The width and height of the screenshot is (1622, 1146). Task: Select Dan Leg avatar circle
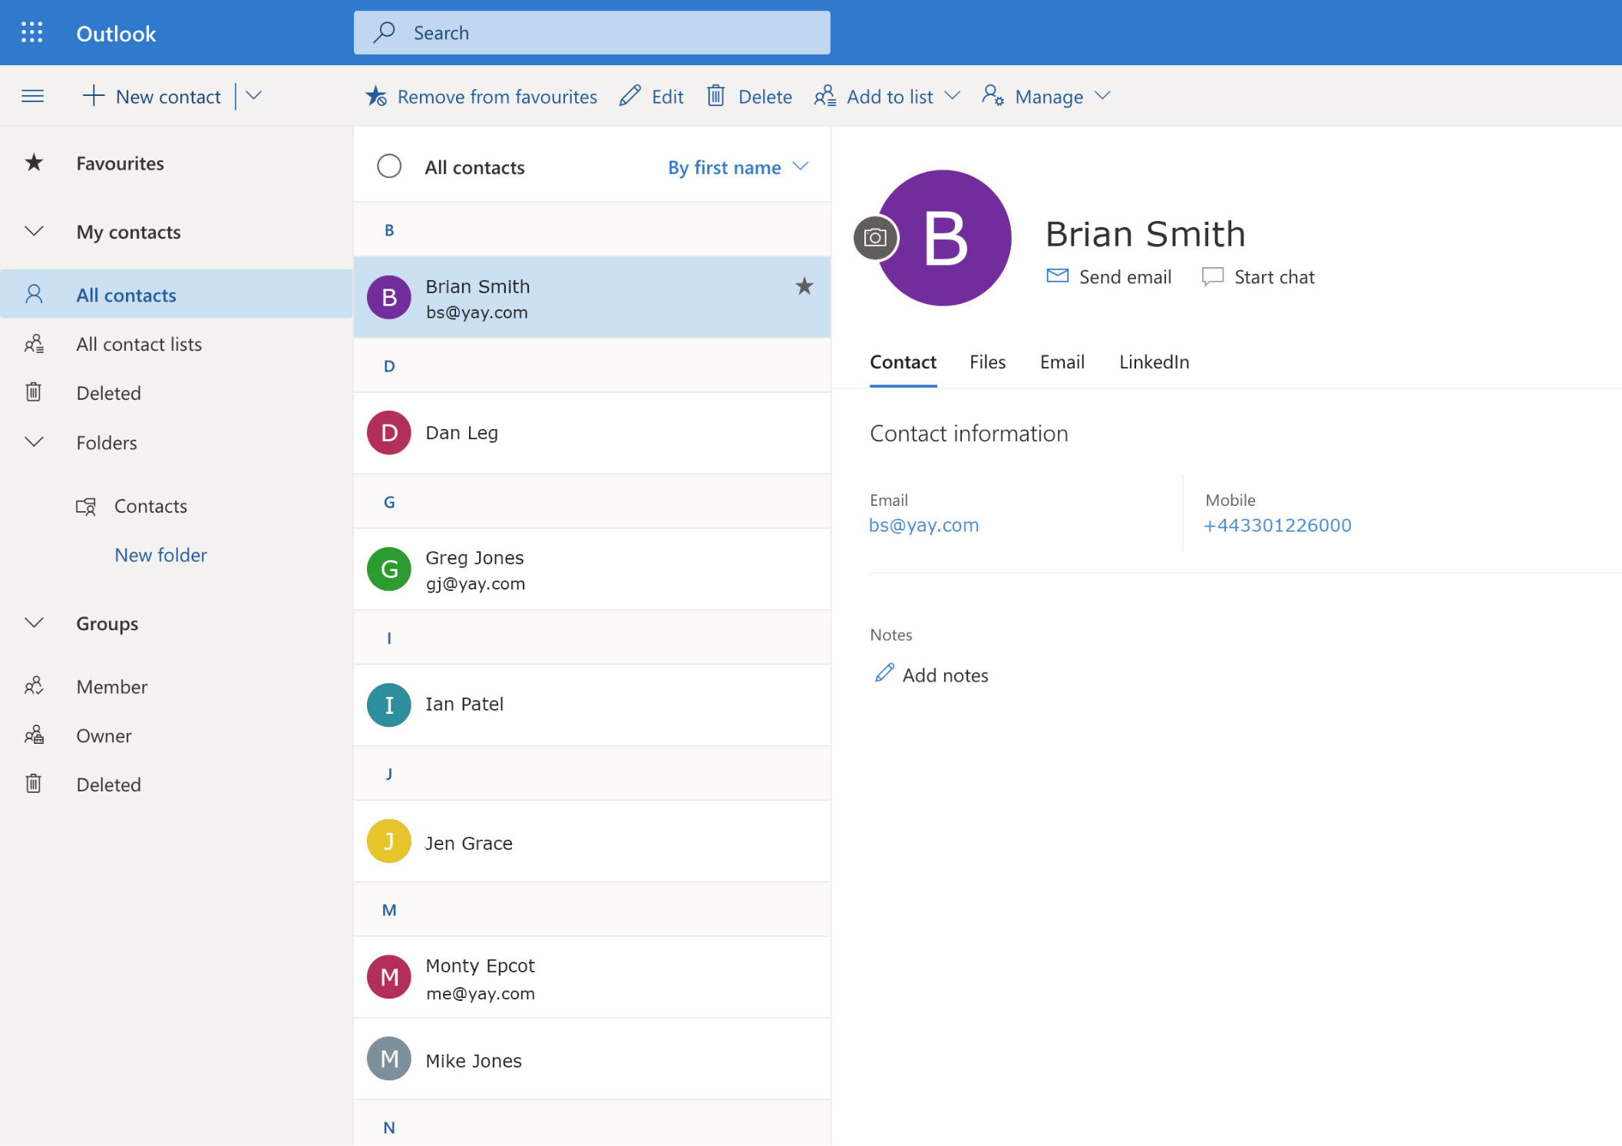point(389,433)
